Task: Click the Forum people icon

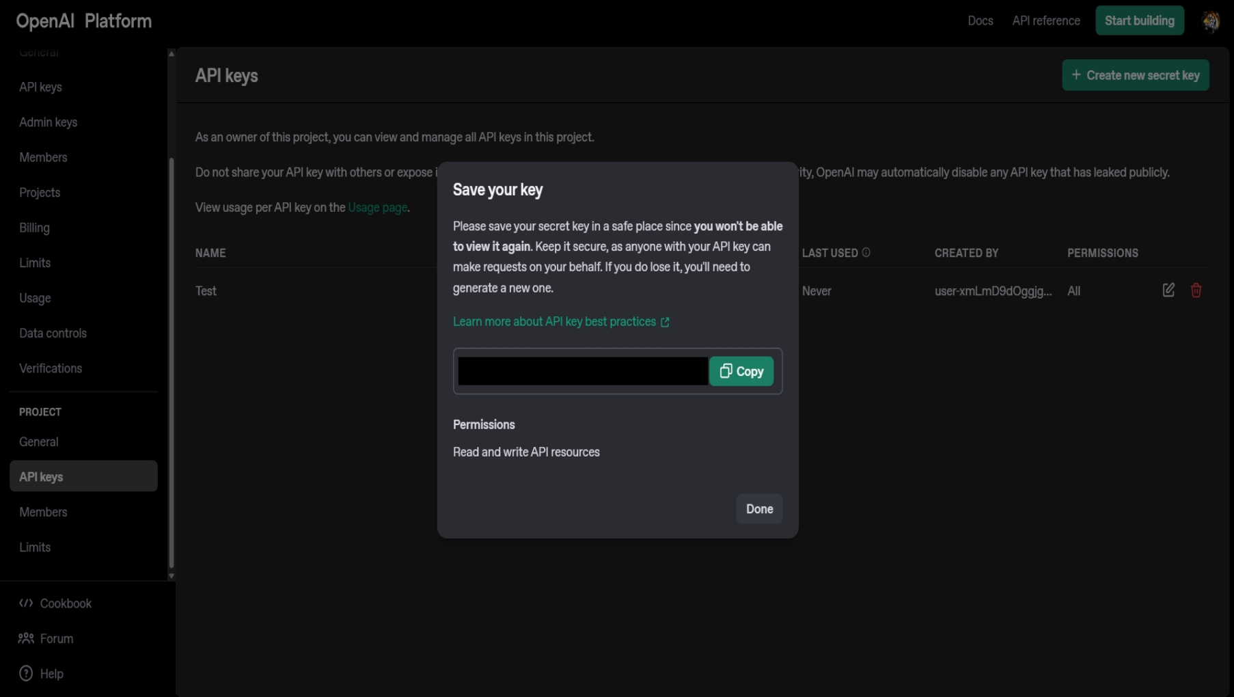Action: coord(26,638)
